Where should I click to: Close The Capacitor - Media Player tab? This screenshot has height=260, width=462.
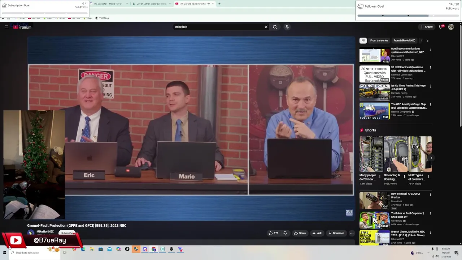[127, 4]
